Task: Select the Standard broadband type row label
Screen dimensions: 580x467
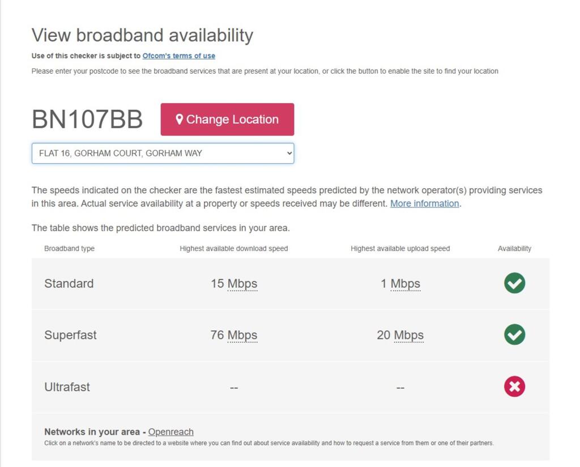Action: pyautogui.click(x=69, y=283)
